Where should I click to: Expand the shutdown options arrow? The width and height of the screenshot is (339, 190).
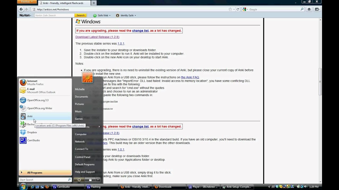pos(98,180)
